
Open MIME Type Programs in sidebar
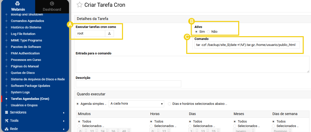coord(26,40)
